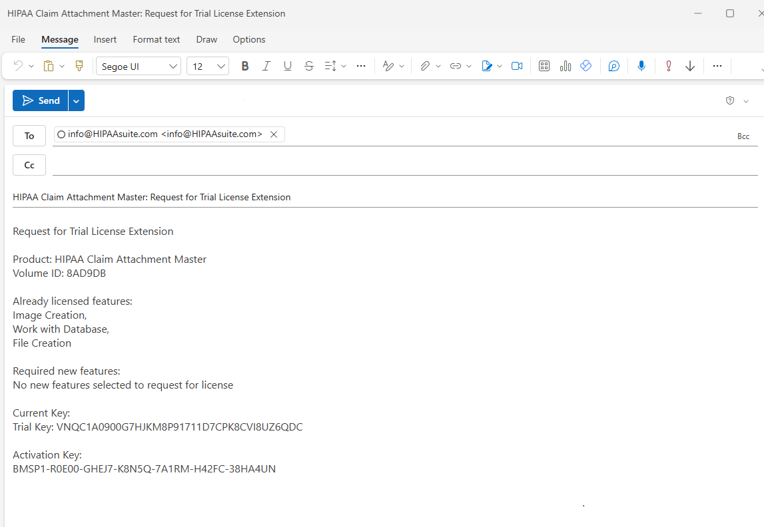Minimize the message window
764x527 pixels.
pyautogui.click(x=698, y=13)
